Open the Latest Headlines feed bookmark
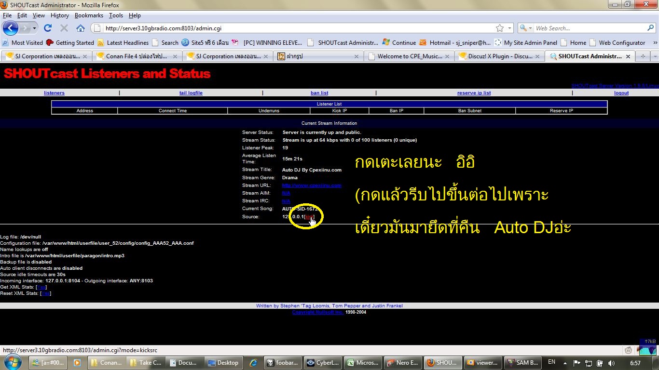This screenshot has width=659, height=370. pyautogui.click(x=123, y=42)
